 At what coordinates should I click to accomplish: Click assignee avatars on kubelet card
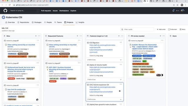160,75
